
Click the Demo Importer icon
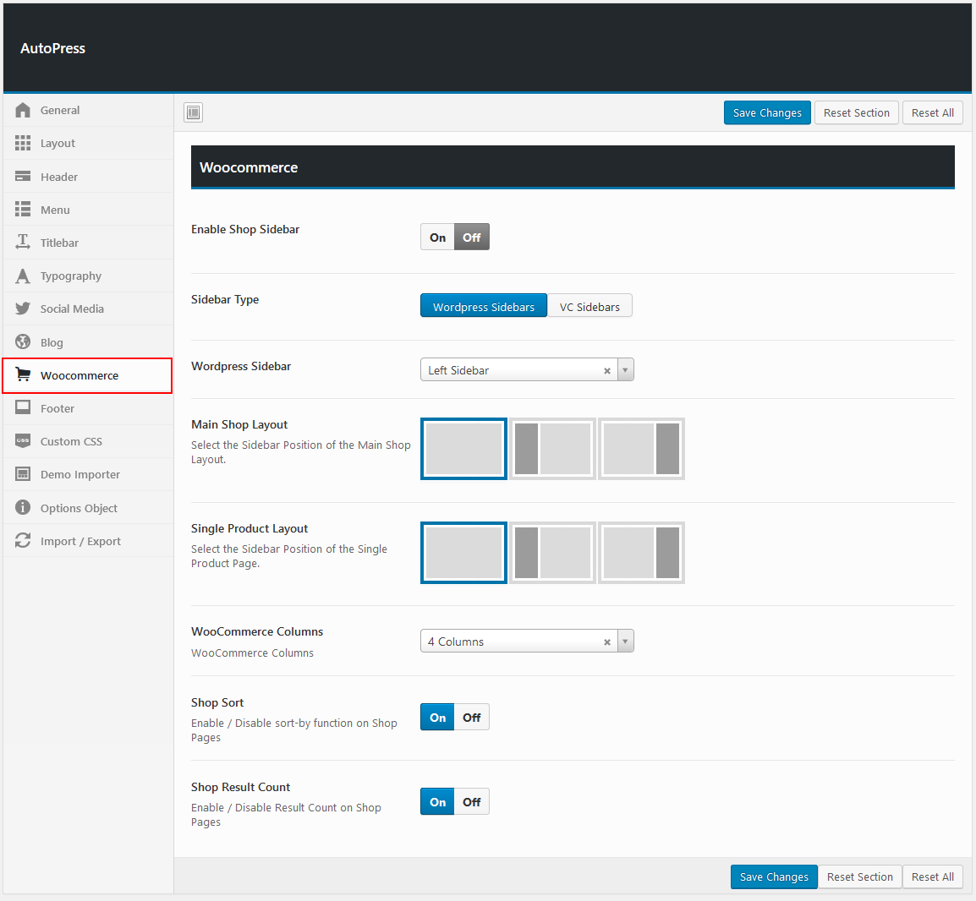pyautogui.click(x=23, y=474)
